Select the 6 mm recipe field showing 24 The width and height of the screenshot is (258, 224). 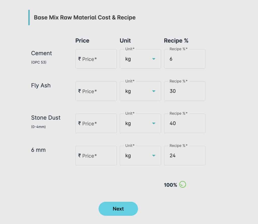point(185,155)
